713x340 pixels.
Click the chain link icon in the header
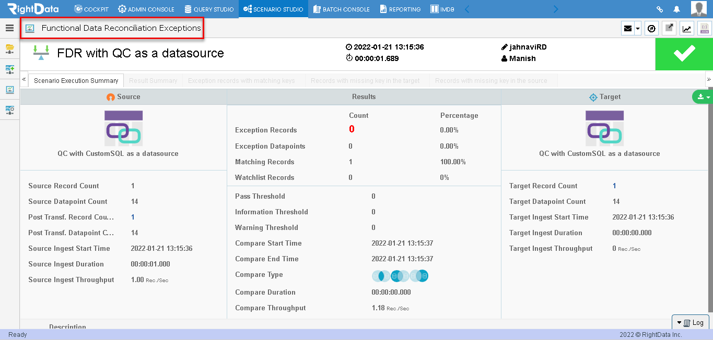tap(660, 9)
